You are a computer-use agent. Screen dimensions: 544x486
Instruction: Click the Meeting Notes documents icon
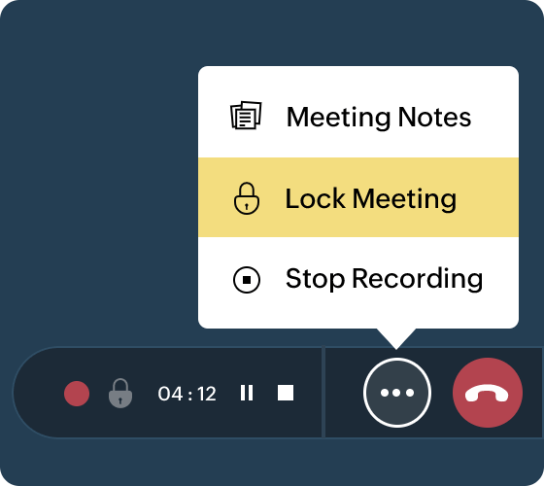(246, 116)
